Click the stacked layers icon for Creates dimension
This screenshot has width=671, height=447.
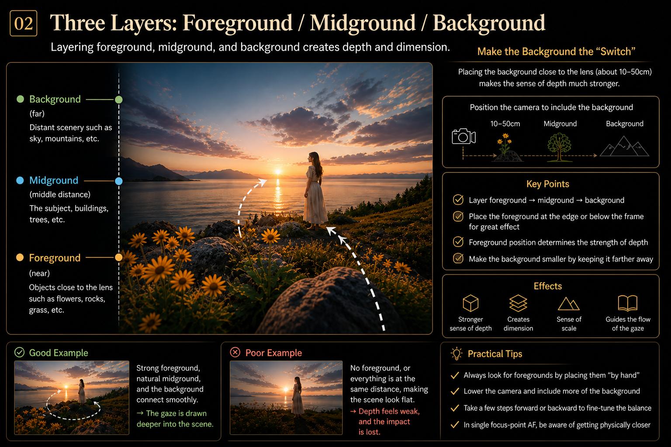click(518, 303)
